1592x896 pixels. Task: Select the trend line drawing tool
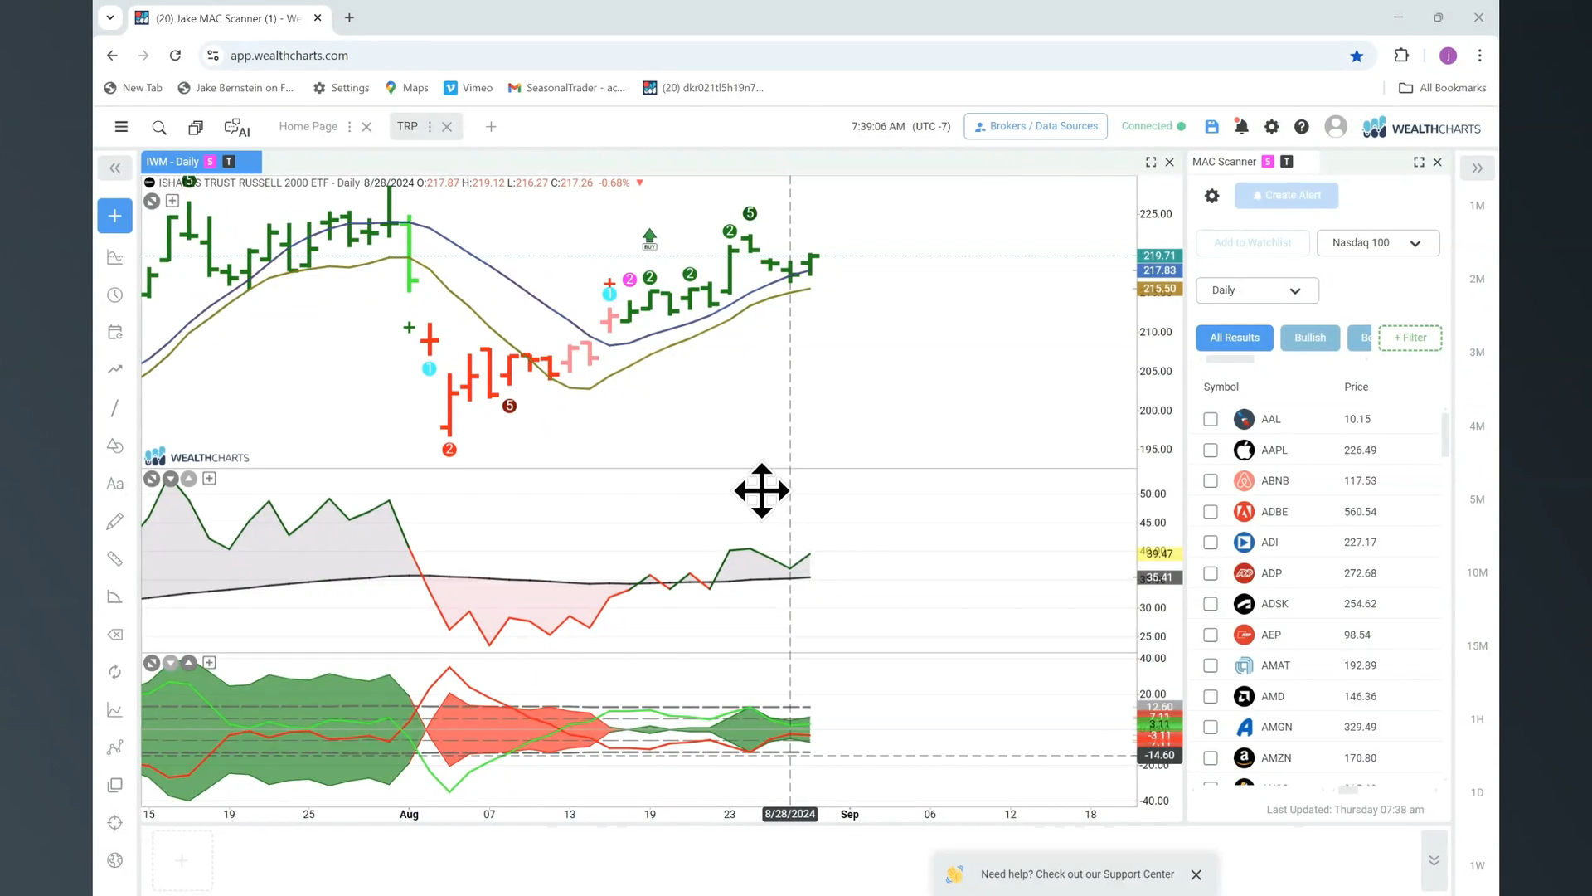click(115, 407)
